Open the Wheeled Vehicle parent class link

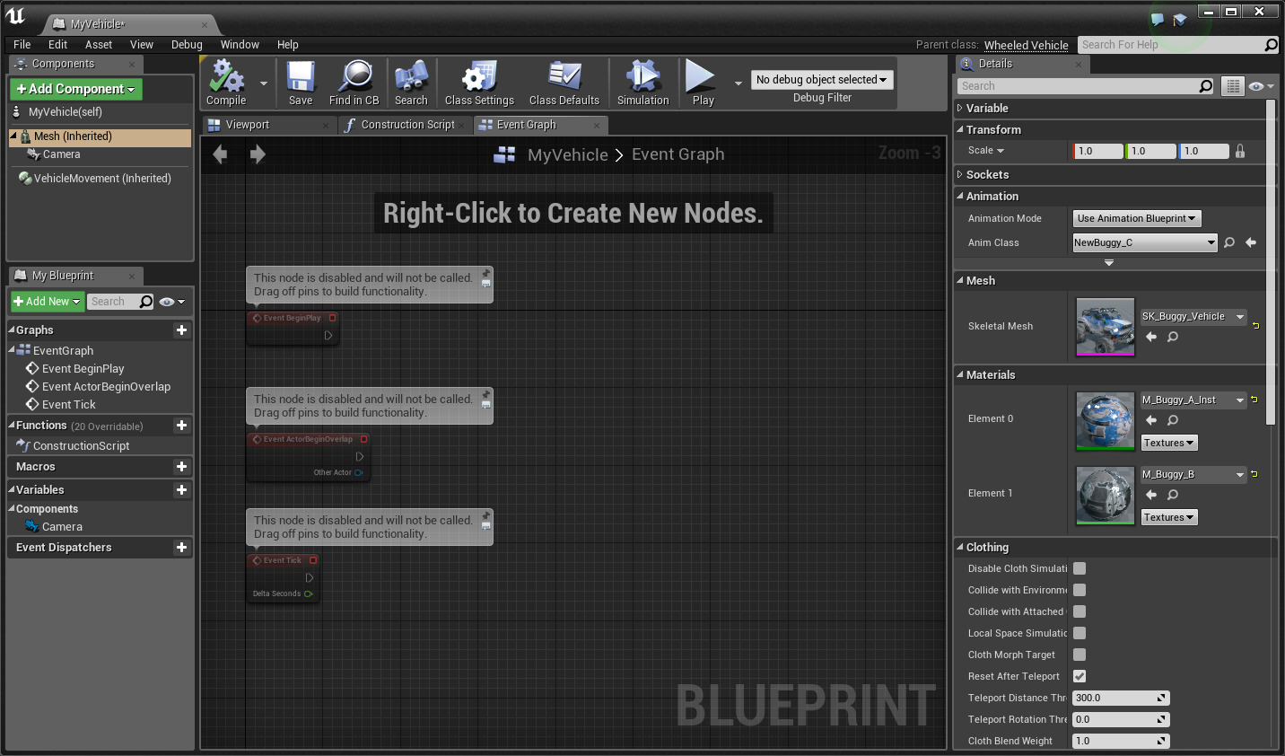(x=1026, y=45)
